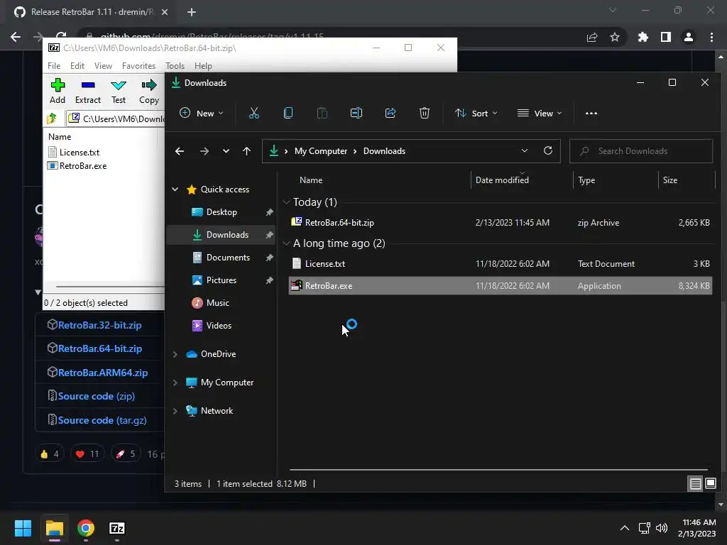Collapse the Today group

tap(286, 202)
